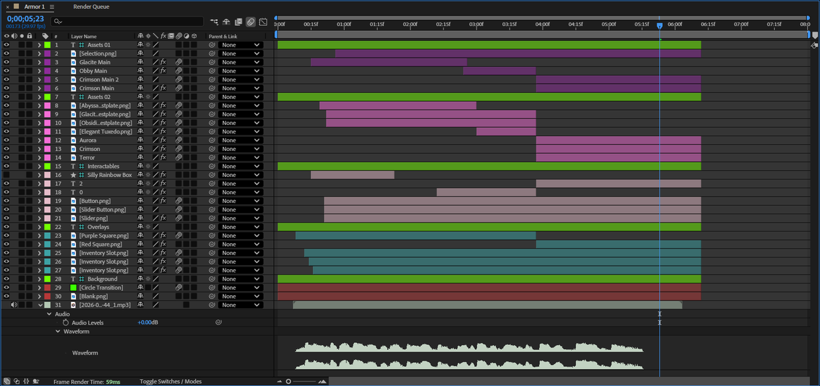
Task: Zoom in timeline with large mountains icon
Action: pyautogui.click(x=323, y=381)
